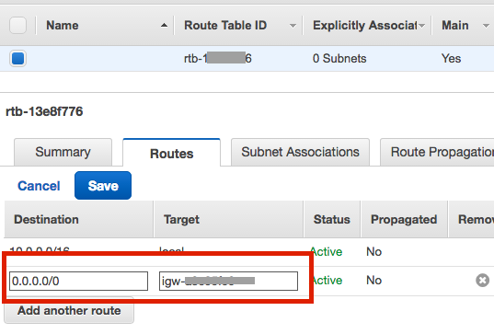
Task: Save the route changes
Action: (x=103, y=186)
